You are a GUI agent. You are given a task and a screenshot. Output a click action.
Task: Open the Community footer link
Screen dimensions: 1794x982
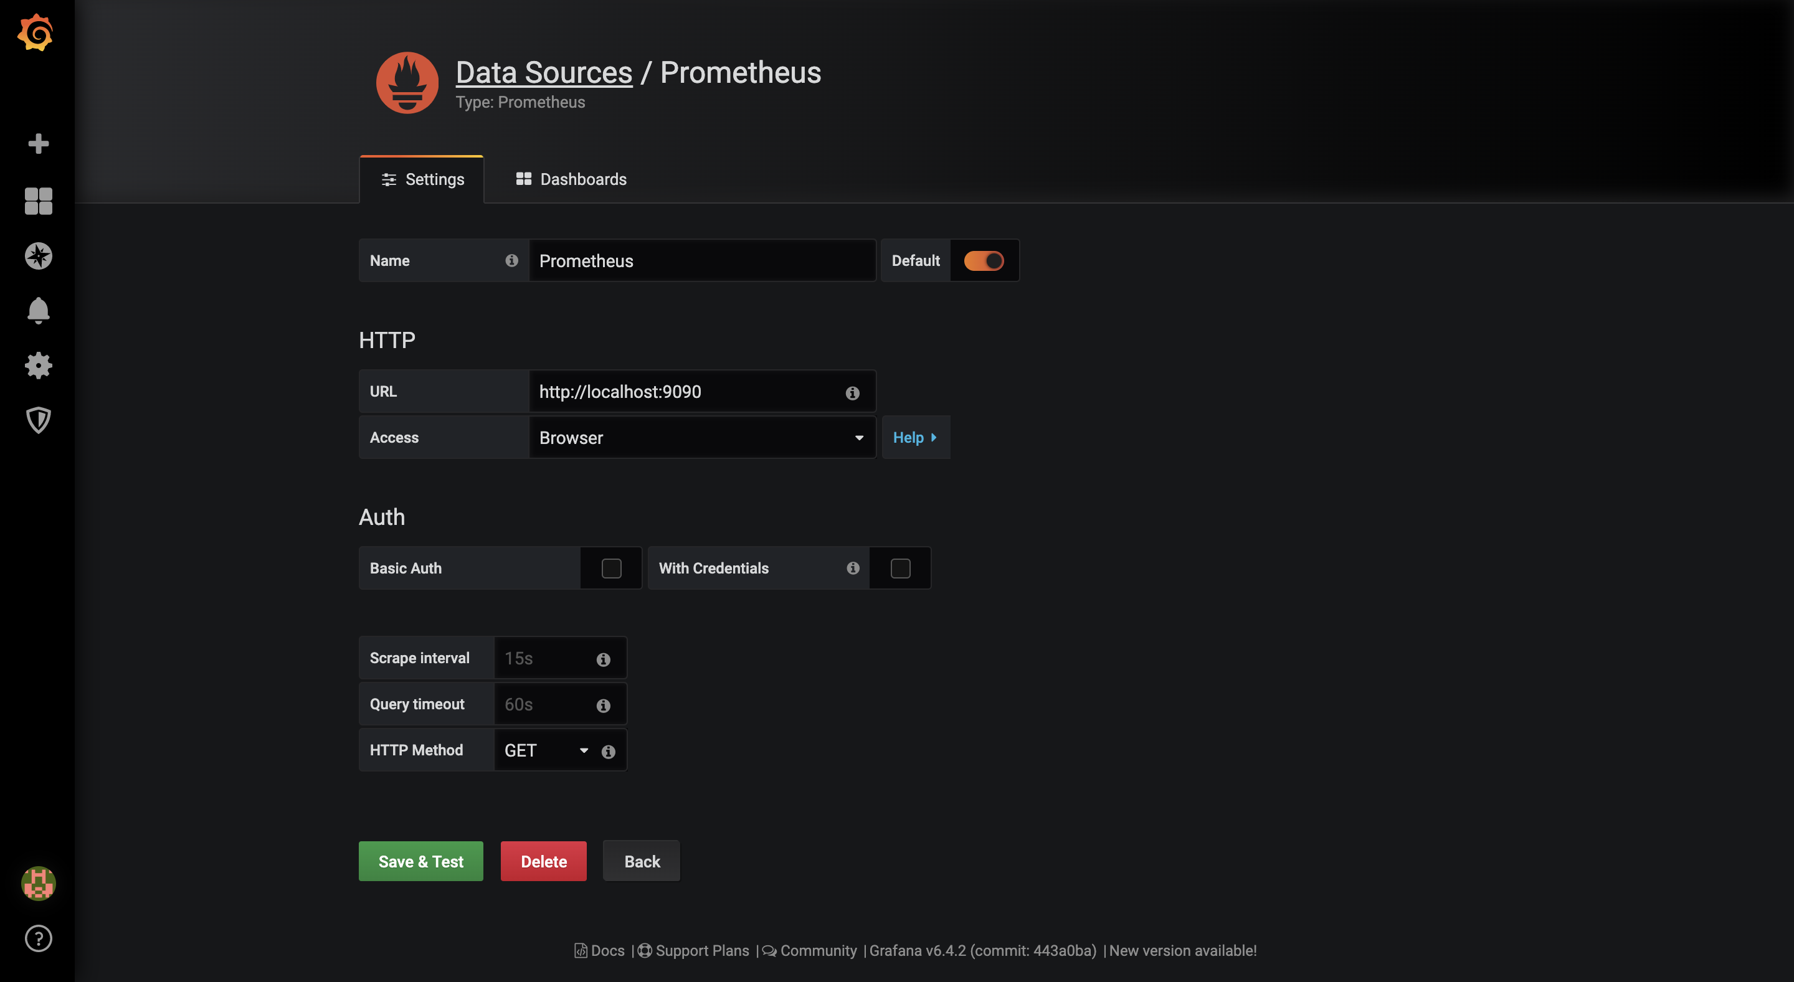(810, 951)
